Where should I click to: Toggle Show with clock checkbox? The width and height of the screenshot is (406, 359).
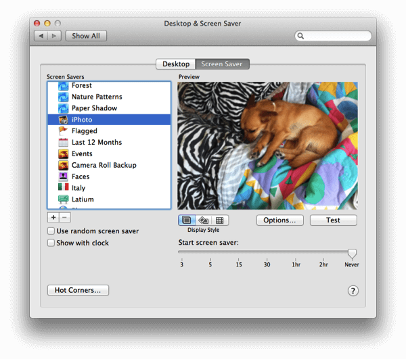point(51,243)
